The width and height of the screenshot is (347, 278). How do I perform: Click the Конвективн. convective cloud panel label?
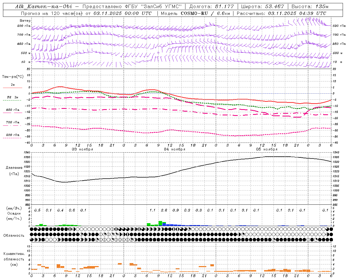click(14, 254)
